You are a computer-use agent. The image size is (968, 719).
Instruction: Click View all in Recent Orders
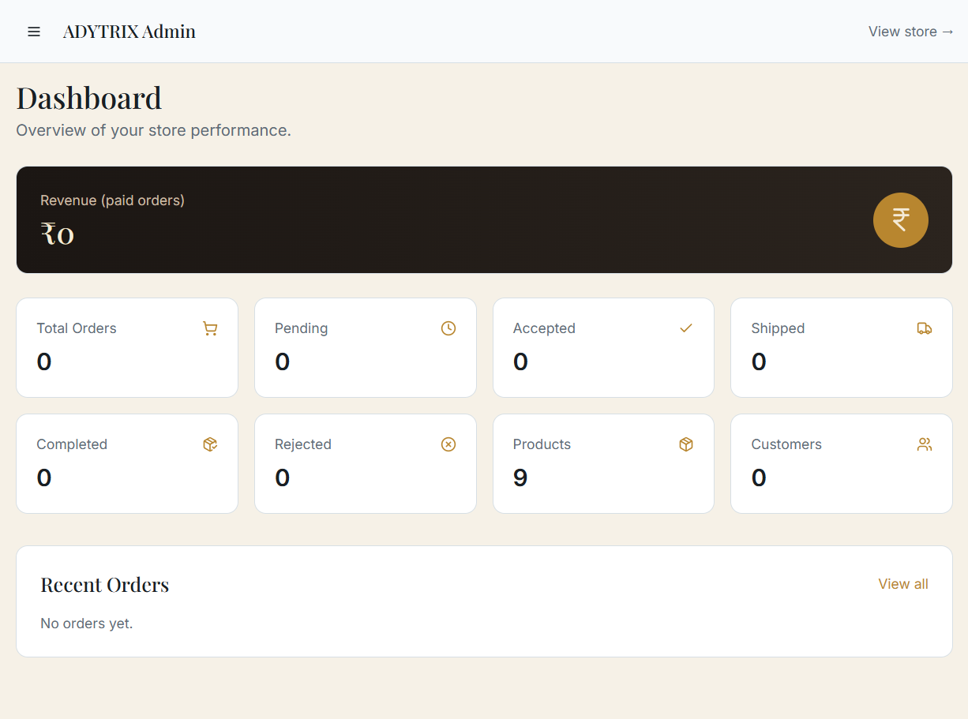[903, 584]
